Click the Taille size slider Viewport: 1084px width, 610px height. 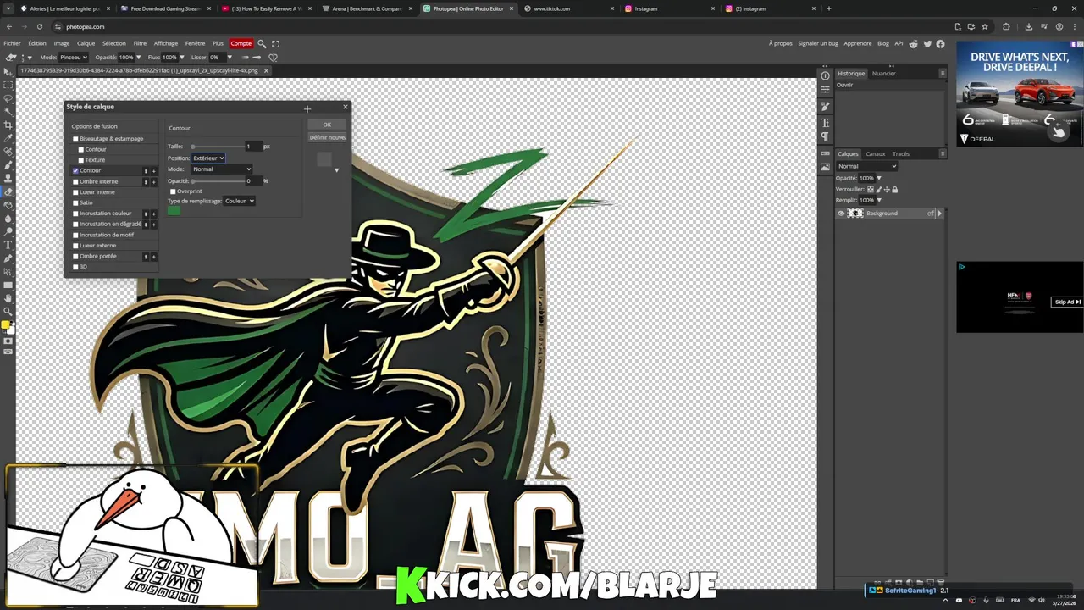217,147
